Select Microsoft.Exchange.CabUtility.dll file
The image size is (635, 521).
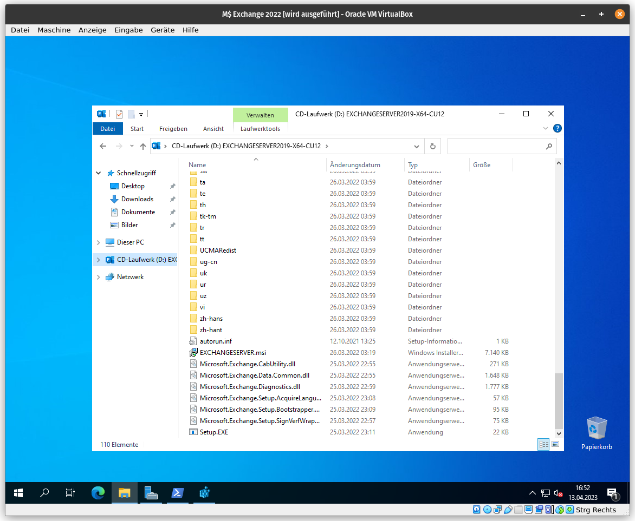coord(248,364)
